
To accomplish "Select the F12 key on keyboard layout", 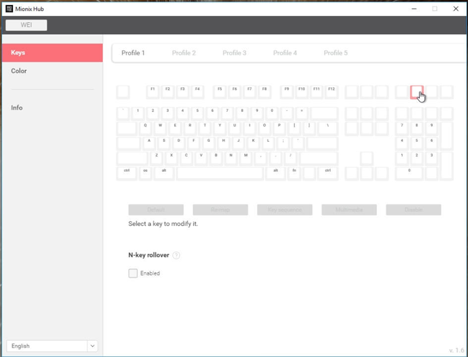I will [331, 92].
